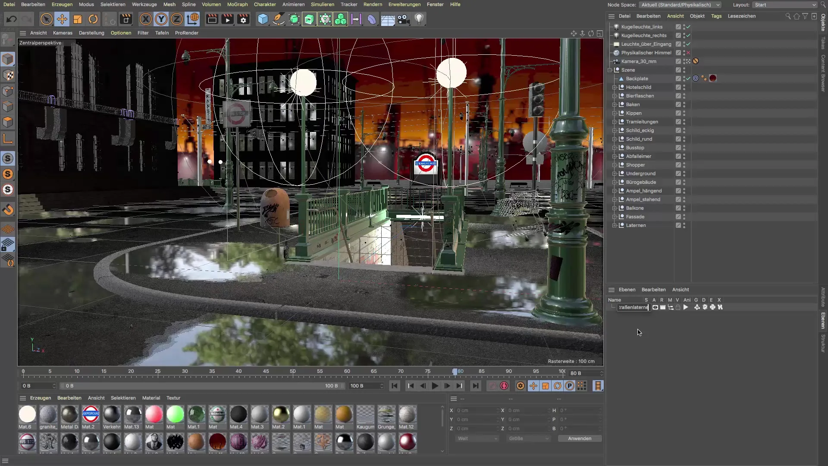Screen dimensions: 828x466
Task: Toggle Autokeying record button
Action: click(x=504, y=386)
